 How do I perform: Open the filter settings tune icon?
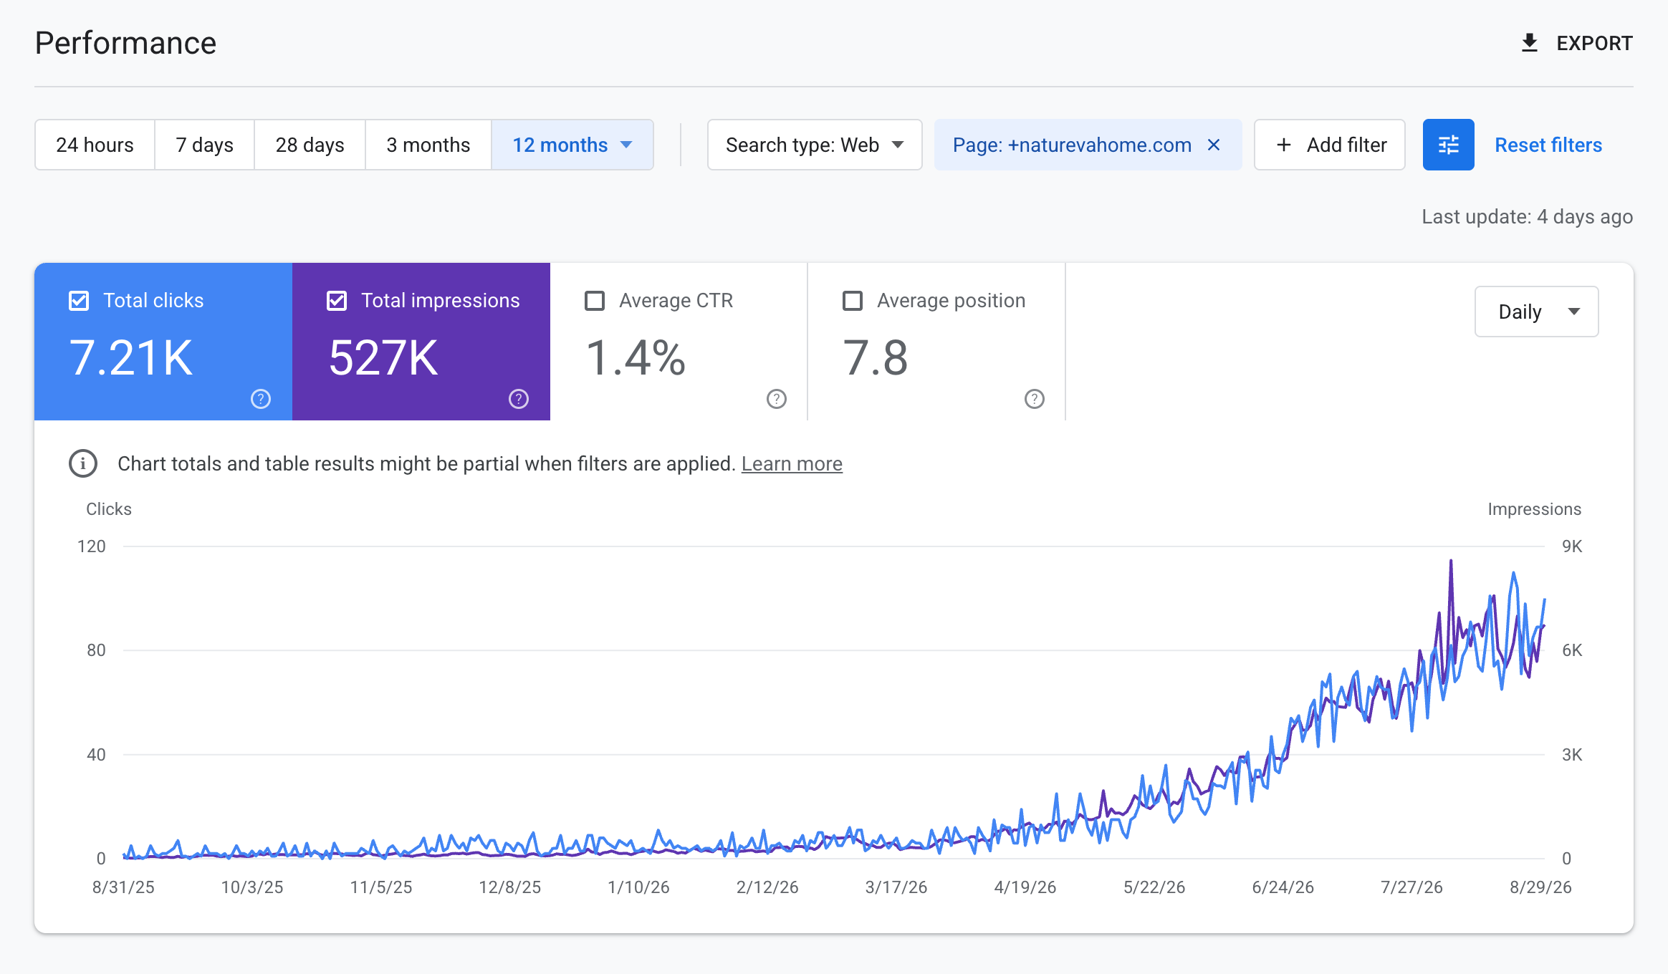1448,145
